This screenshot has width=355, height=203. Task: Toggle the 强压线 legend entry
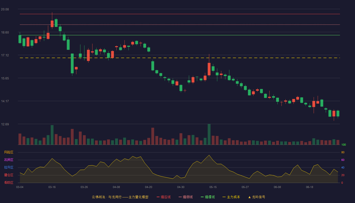164,197
